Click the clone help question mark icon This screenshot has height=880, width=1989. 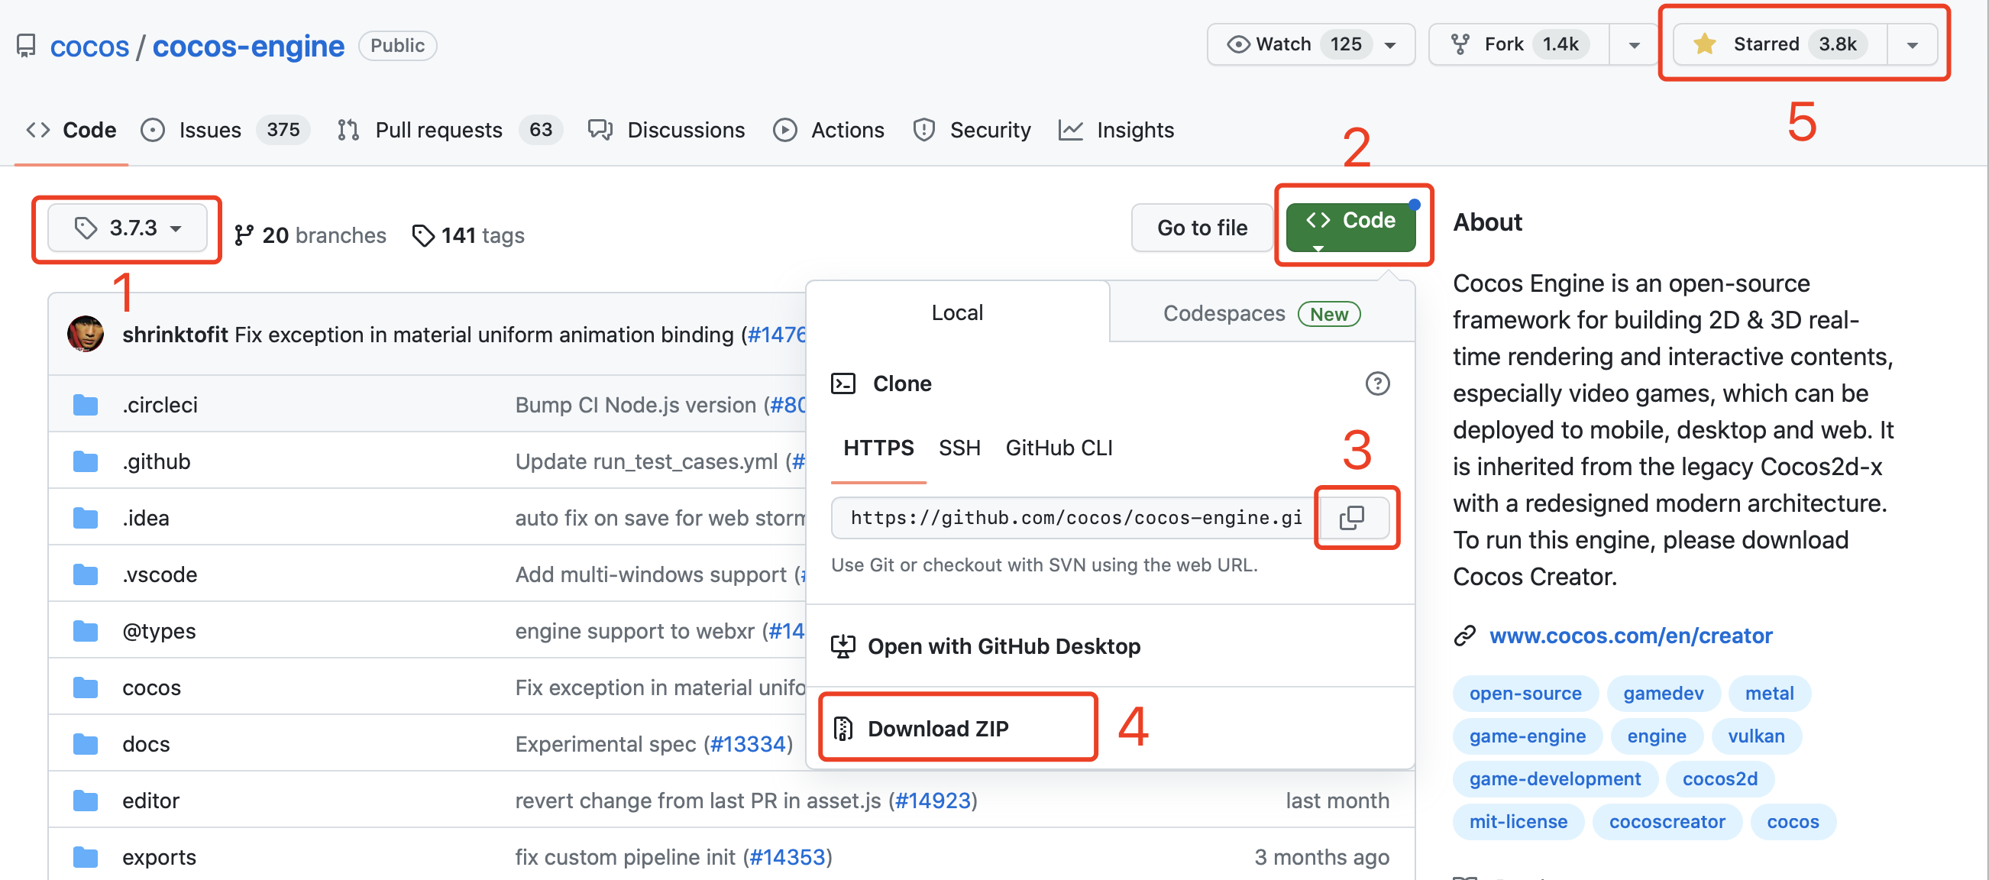pyautogui.click(x=1377, y=383)
